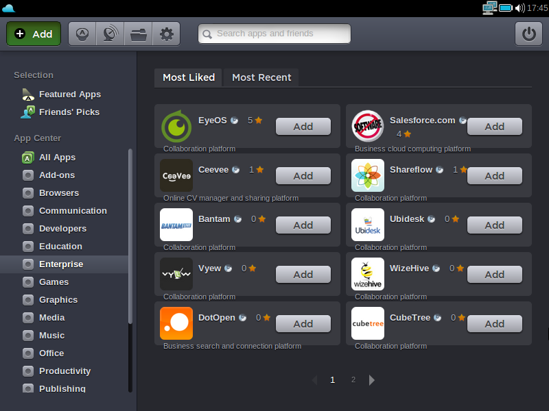549x411 pixels.
Task: Open the EyeOS green eye app icon
Action: 176,126
